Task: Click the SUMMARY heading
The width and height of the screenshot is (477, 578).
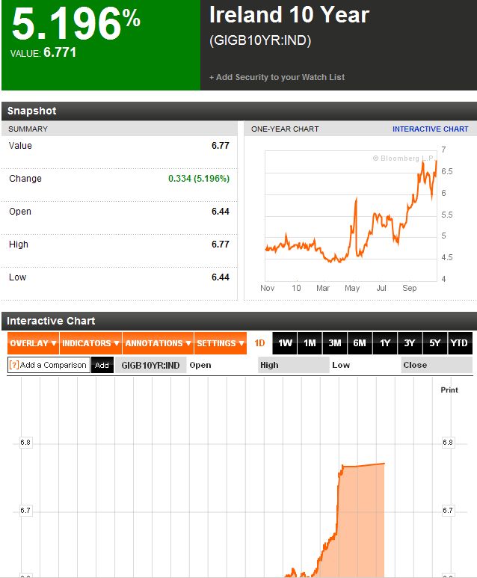Action: (x=28, y=129)
